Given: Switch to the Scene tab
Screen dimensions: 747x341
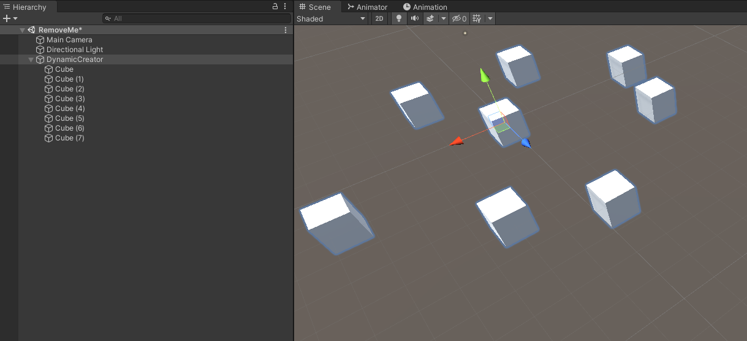Looking at the screenshot, I should 317,7.
